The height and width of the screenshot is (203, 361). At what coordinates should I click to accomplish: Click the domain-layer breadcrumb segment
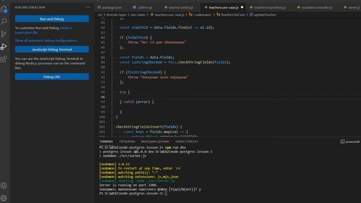tap(116, 15)
